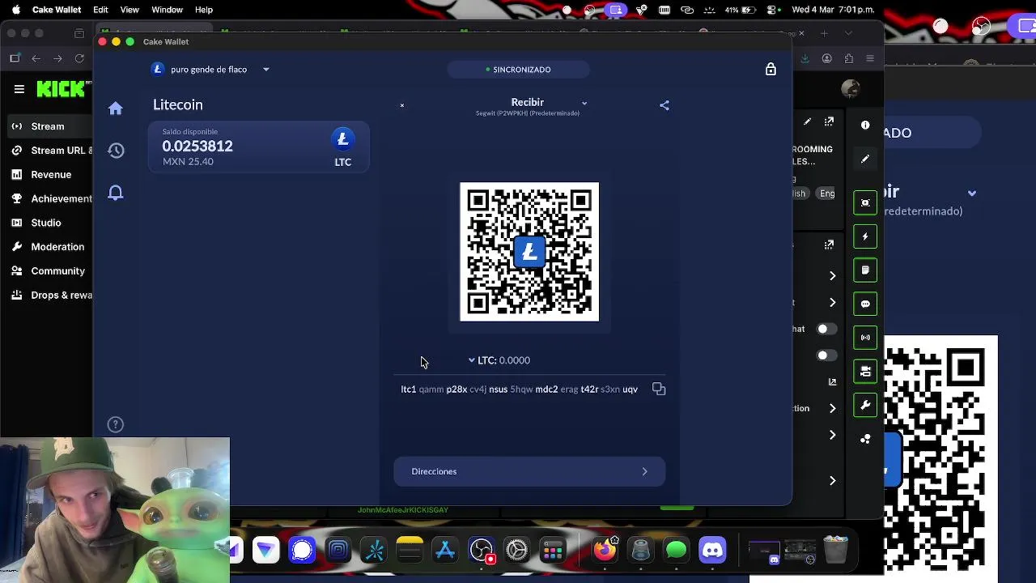Open Messages from the Dock
This screenshot has height=583, width=1036.
coord(676,551)
